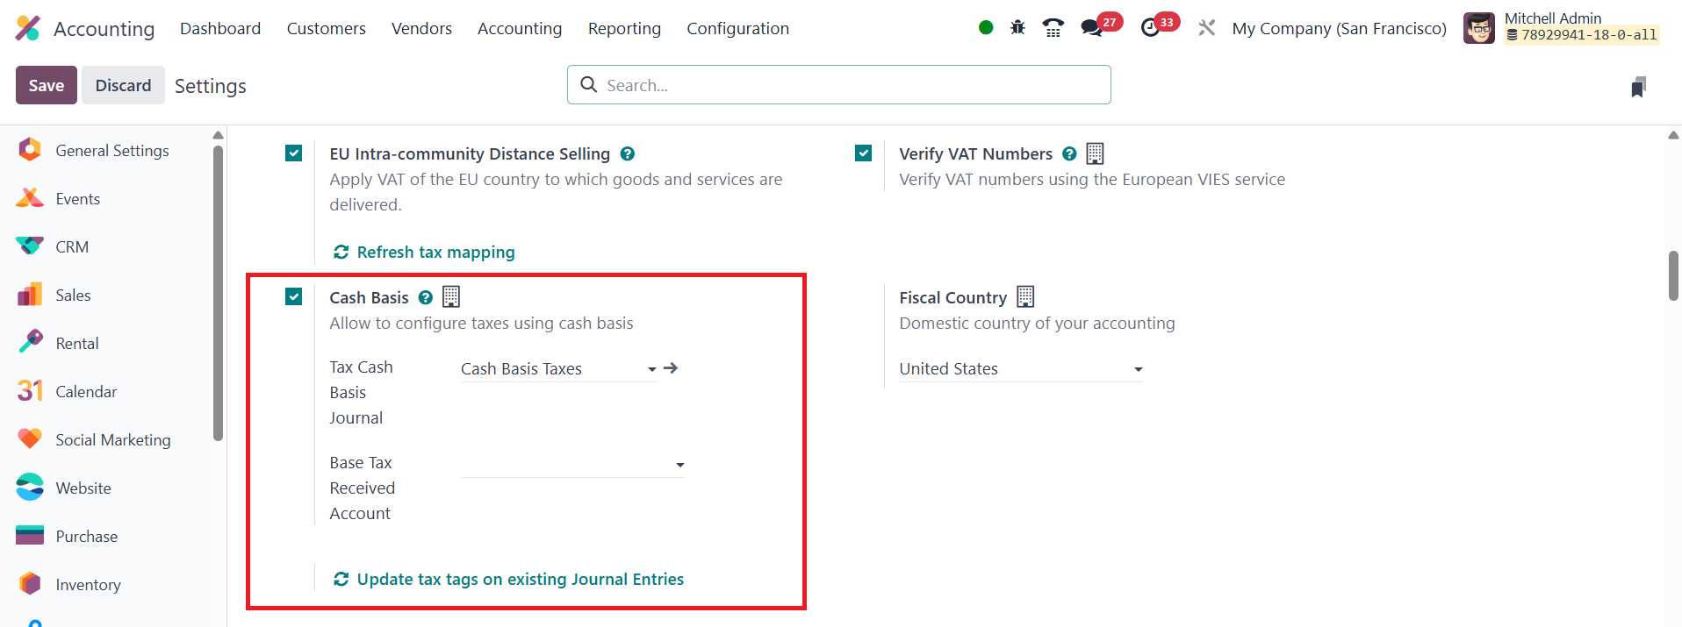Screen dimensions: 1682x627
Task: Open the Base Tax Received Account dropdown
Action: tap(572, 465)
